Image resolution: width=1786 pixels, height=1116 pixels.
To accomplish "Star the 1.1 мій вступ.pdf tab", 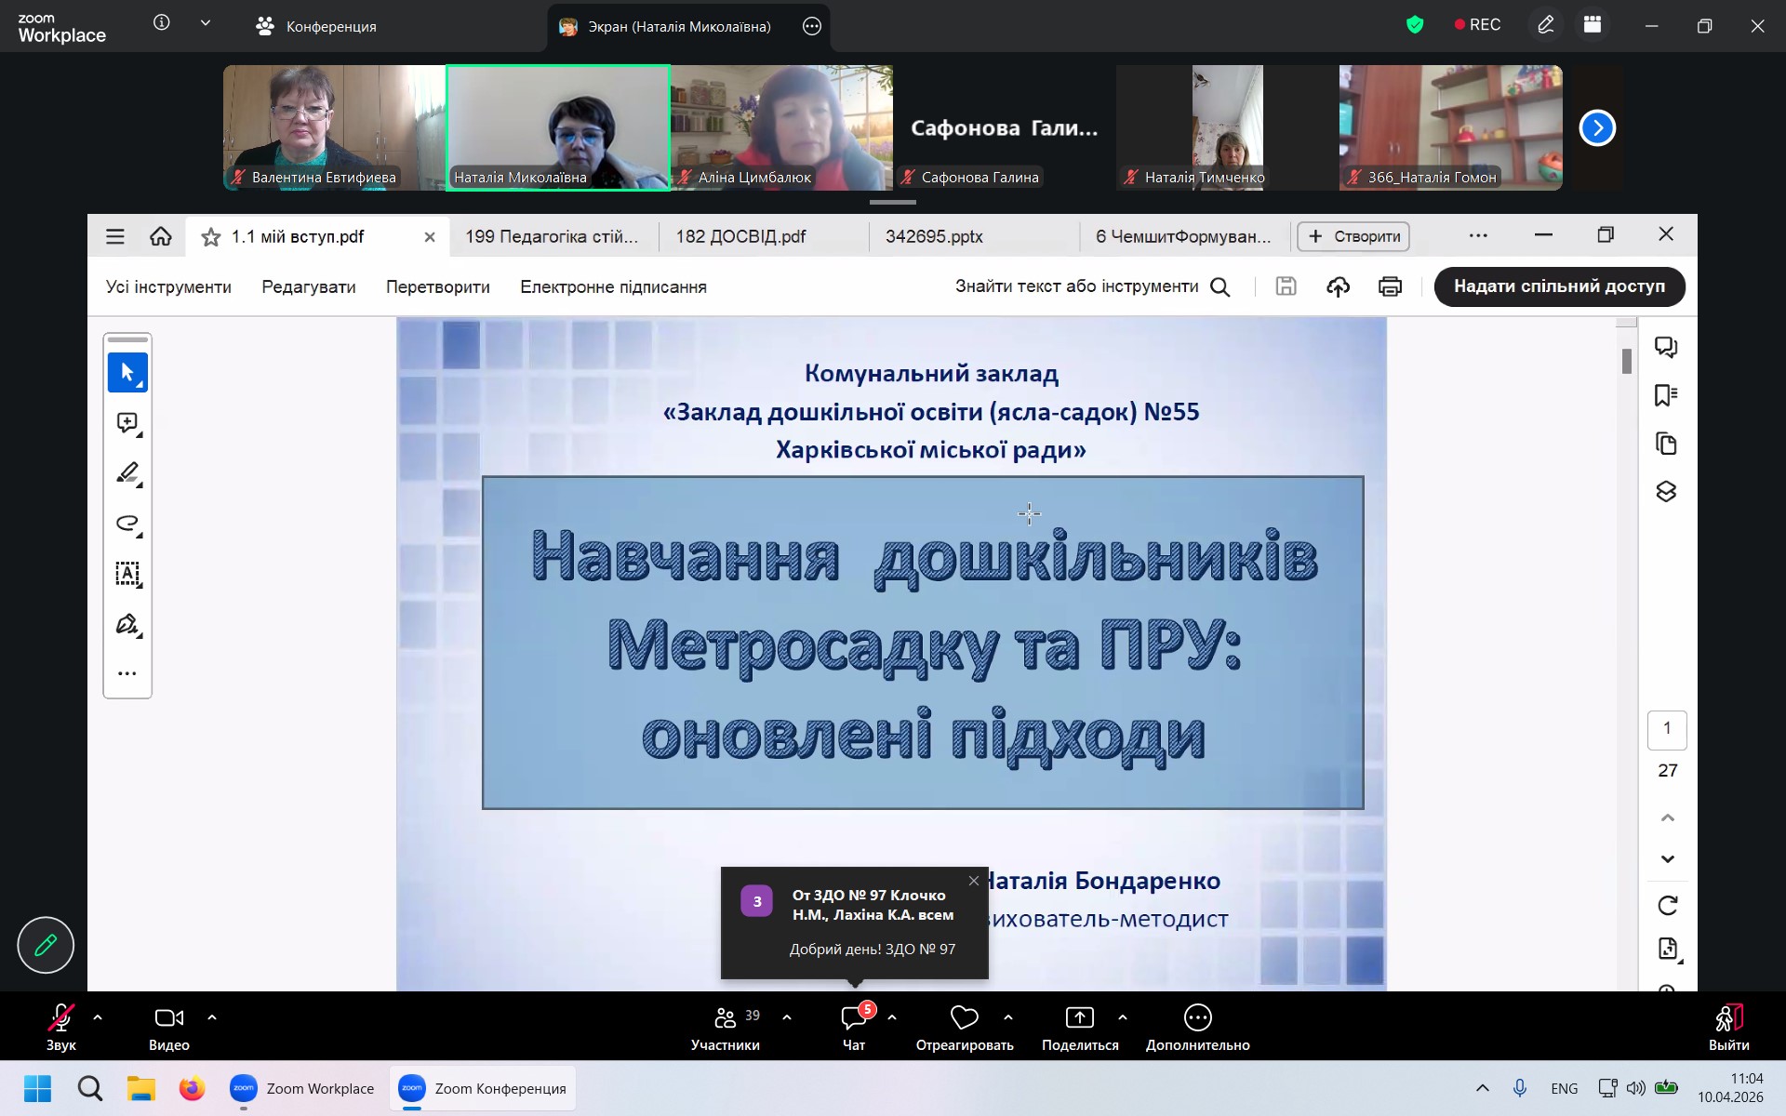I will pos(211,237).
